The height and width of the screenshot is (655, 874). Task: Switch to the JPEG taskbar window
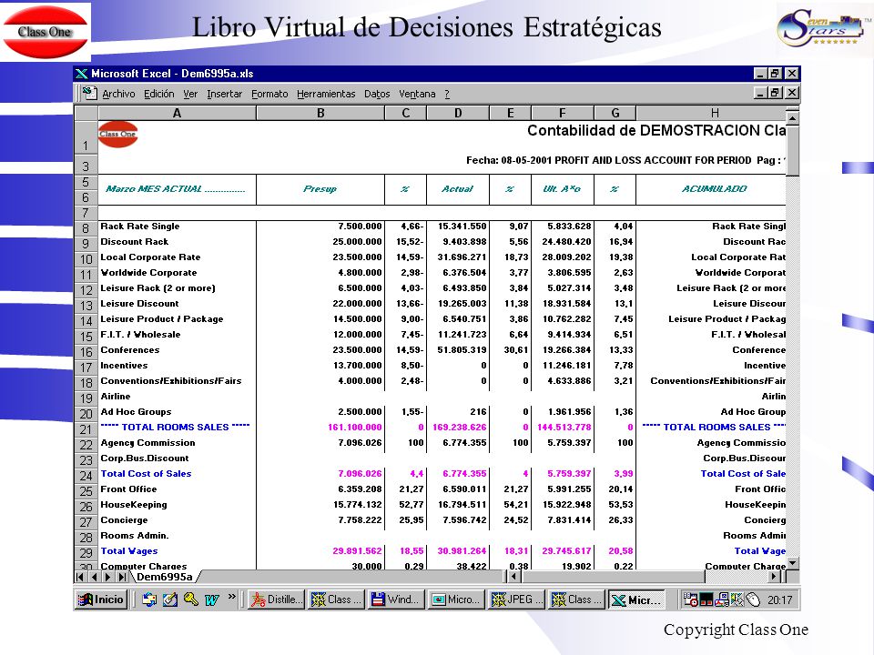pos(515,600)
